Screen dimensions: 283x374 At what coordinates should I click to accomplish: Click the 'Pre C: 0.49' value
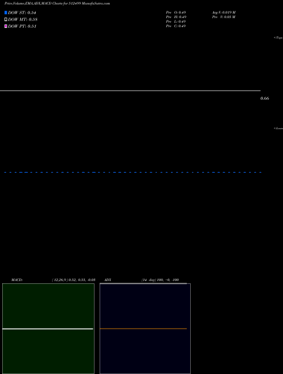[176, 26]
